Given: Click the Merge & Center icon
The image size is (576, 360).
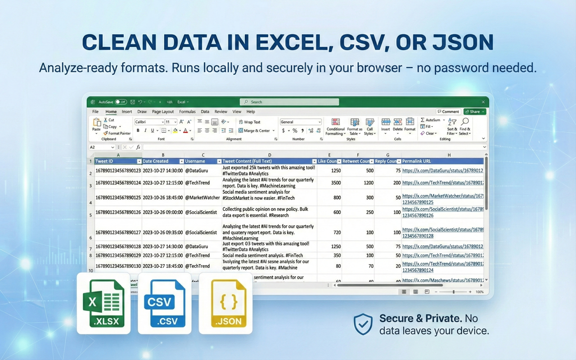Looking at the screenshot, I should [241, 130].
